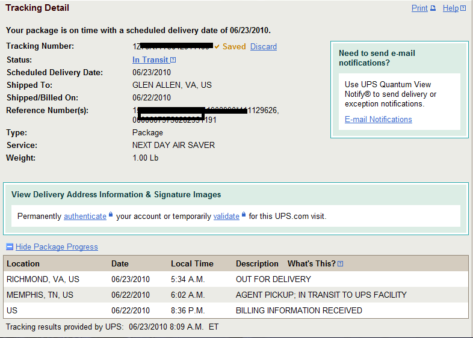Screen dimensions: 473x338
Task: Click the lock icon after validate
Action: pos(244,215)
